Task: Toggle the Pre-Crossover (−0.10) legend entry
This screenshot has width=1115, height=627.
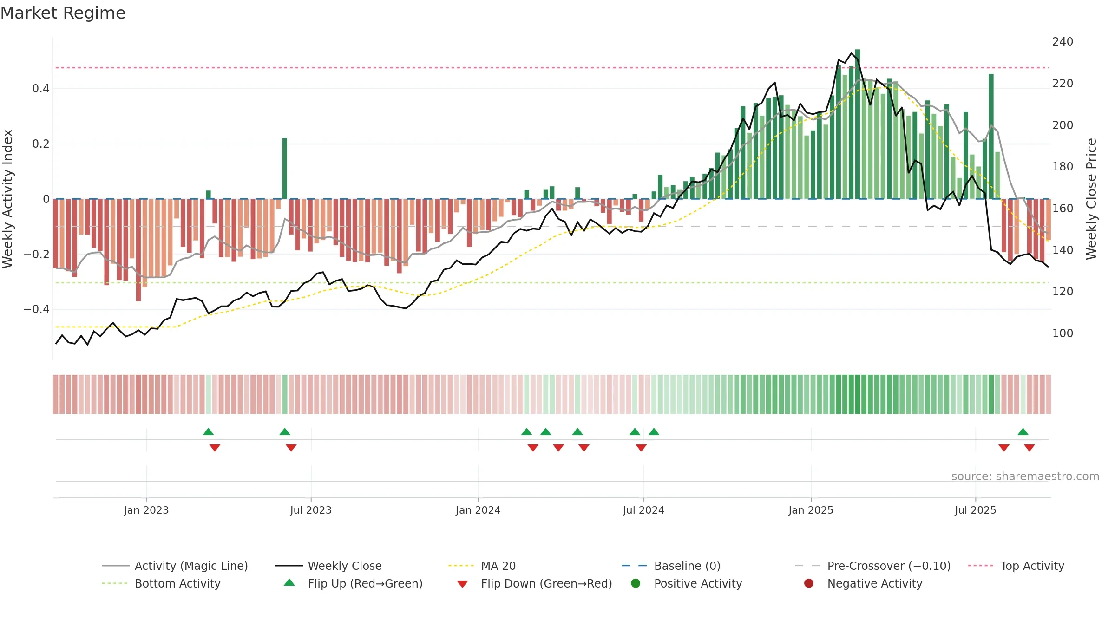Action: 872,566
